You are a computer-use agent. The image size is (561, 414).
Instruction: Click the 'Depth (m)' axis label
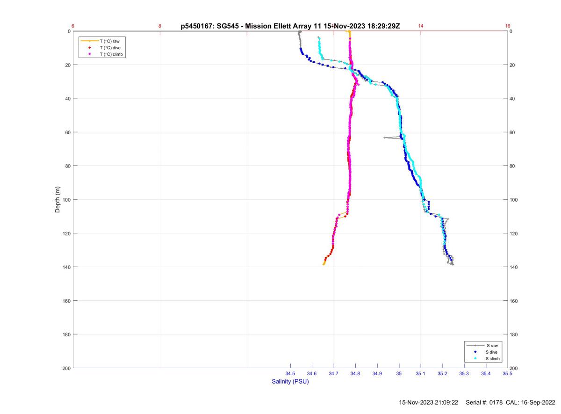(58, 199)
